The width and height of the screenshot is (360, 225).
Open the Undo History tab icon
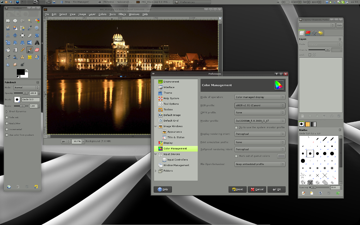click(x=321, y=33)
